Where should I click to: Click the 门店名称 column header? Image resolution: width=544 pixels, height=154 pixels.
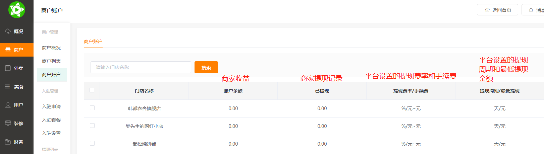point(144,91)
